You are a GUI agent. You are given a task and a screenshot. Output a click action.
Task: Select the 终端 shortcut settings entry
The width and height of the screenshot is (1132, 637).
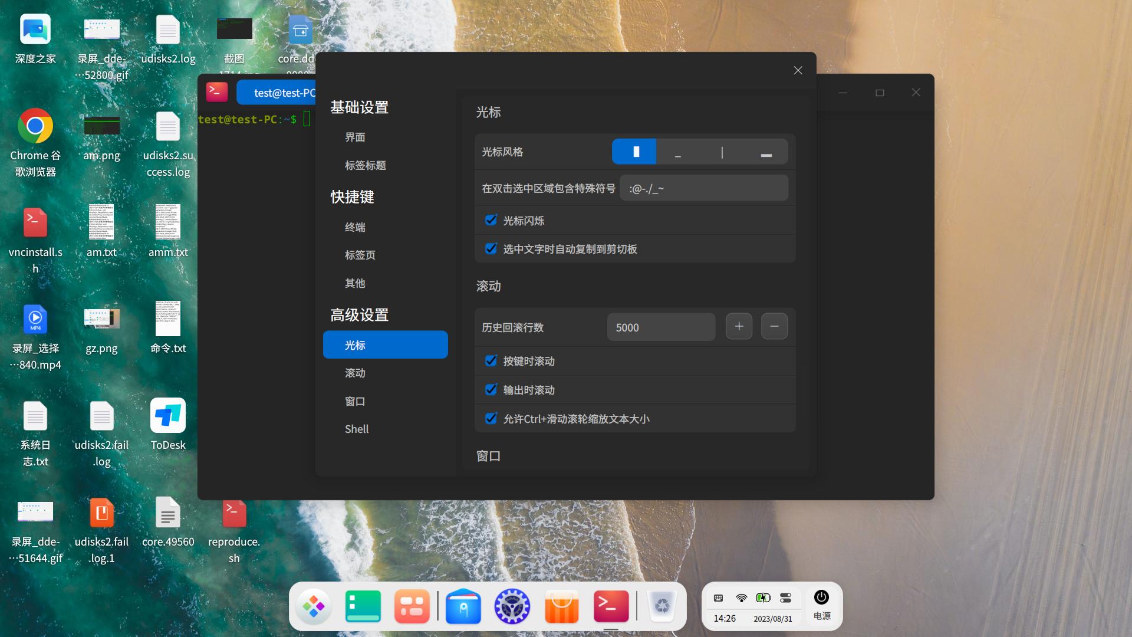pos(356,226)
